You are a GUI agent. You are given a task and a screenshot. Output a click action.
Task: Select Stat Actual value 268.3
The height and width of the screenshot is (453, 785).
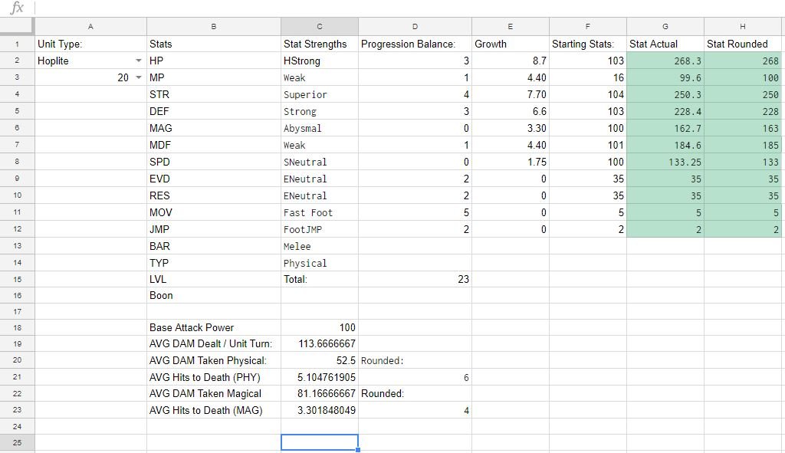pyautogui.click(x=665, y=61)
